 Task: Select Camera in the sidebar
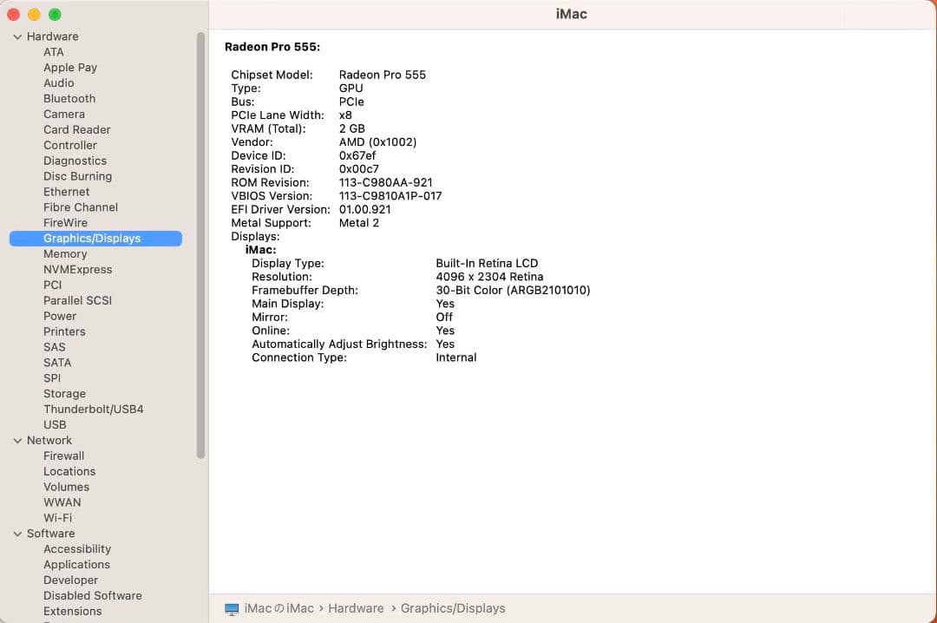click(x=64, y=114)
